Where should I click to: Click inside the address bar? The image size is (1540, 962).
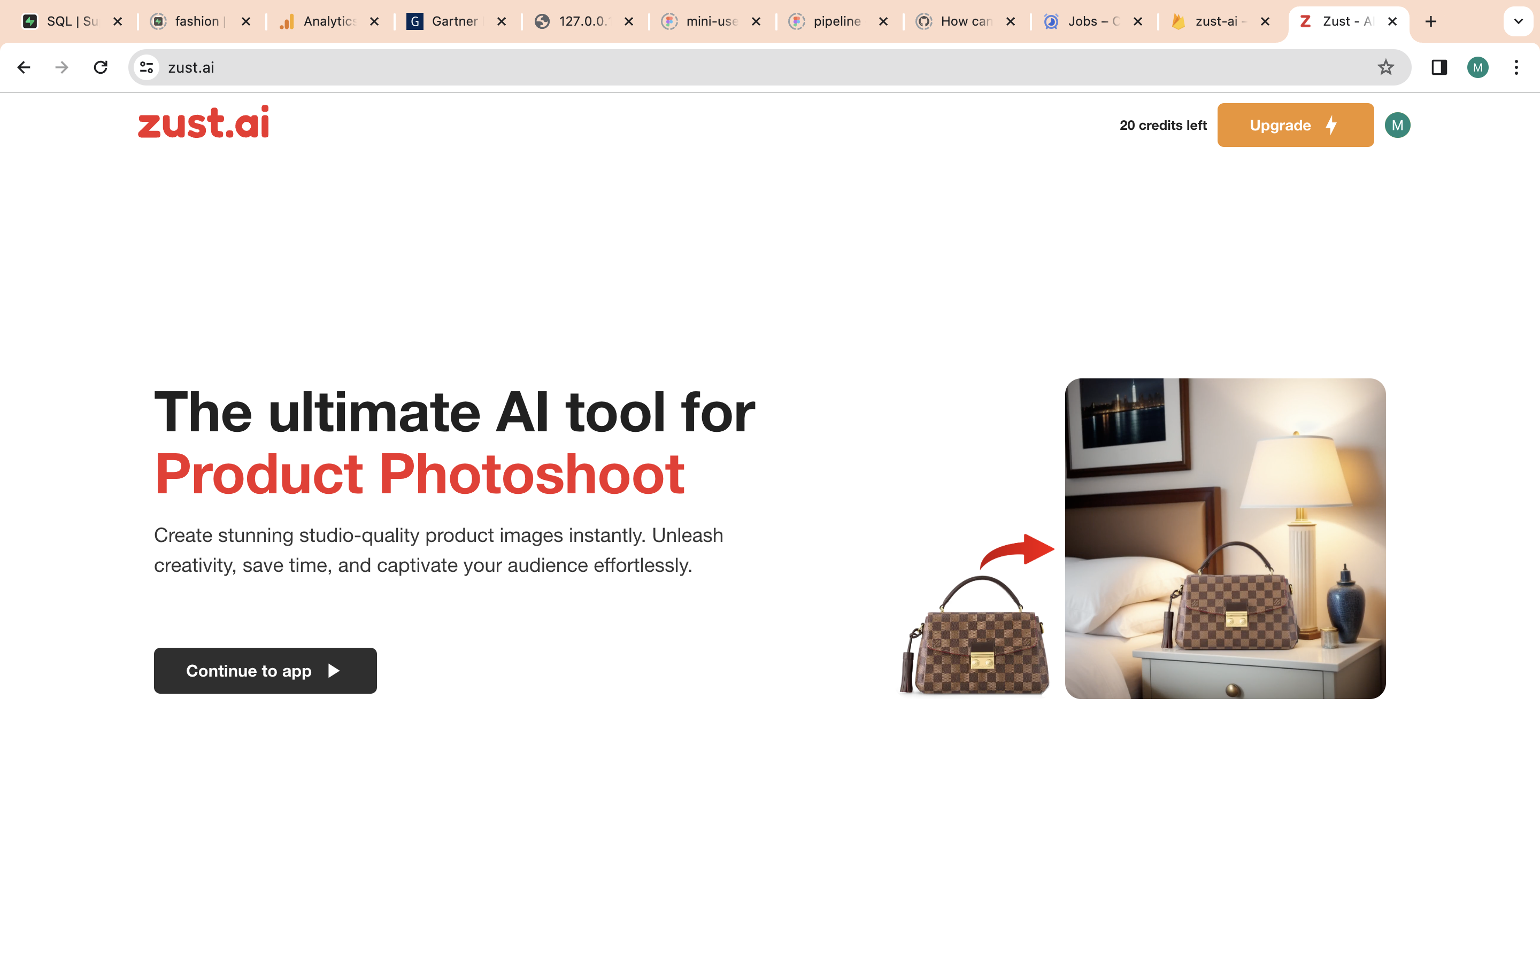coord(445,67)
